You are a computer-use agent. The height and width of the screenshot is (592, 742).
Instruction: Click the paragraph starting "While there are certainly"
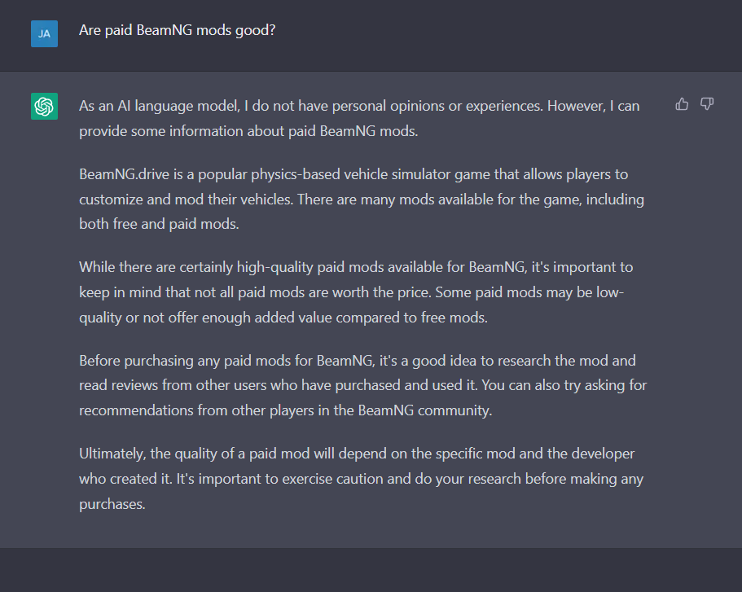(356, 292)
